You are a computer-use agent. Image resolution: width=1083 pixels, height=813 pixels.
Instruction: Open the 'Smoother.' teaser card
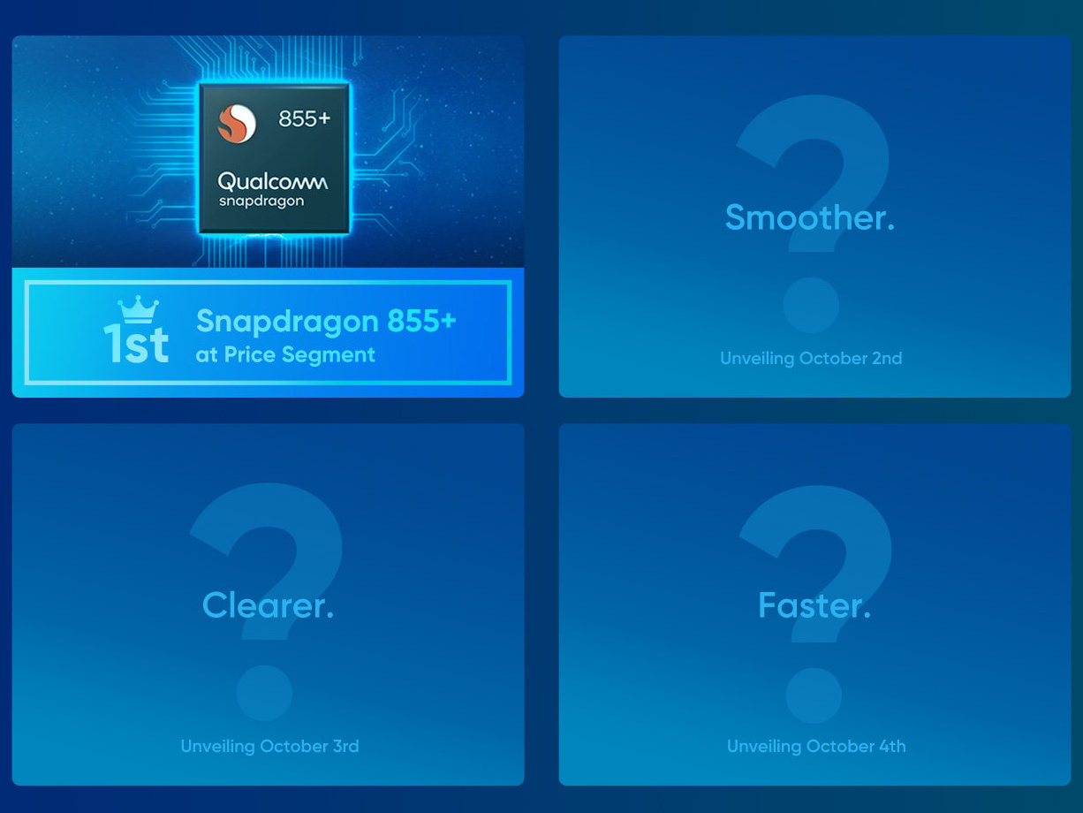click(x=814, y=217)
